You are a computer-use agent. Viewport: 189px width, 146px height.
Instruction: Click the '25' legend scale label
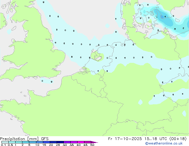coord(58,145)
